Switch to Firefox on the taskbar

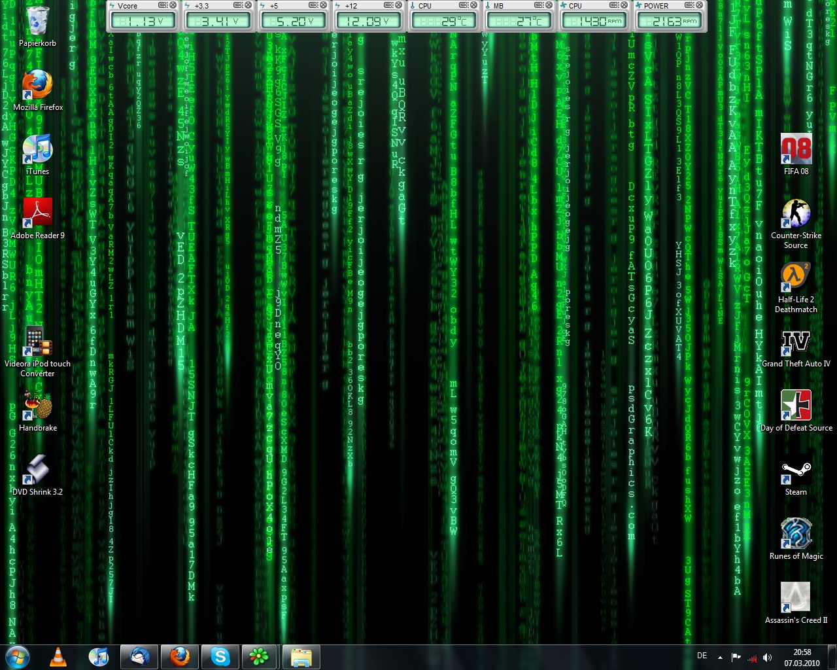pyautogui.click(x=180, y=657)
